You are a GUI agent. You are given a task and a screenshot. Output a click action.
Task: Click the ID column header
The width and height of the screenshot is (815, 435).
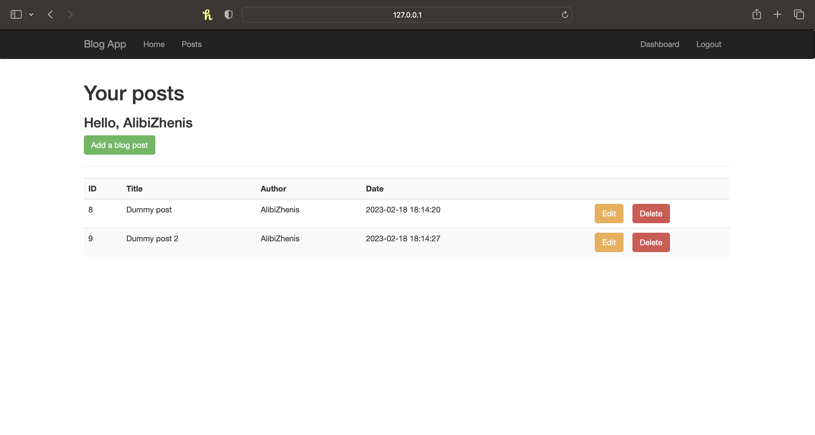[92, 189]
